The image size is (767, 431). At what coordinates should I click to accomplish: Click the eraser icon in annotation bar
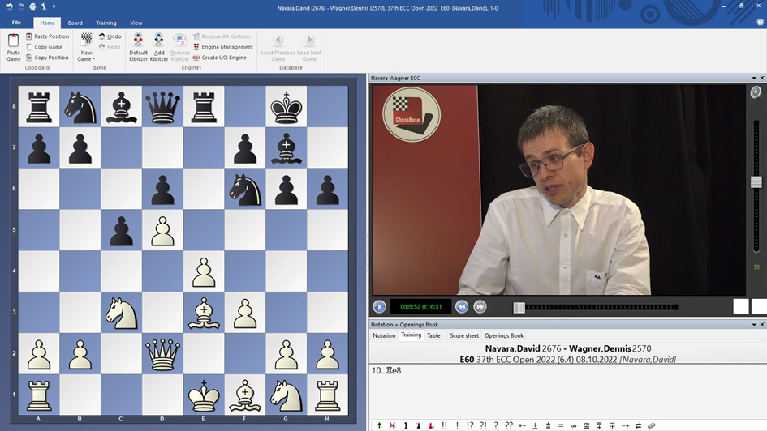[650, 425]
